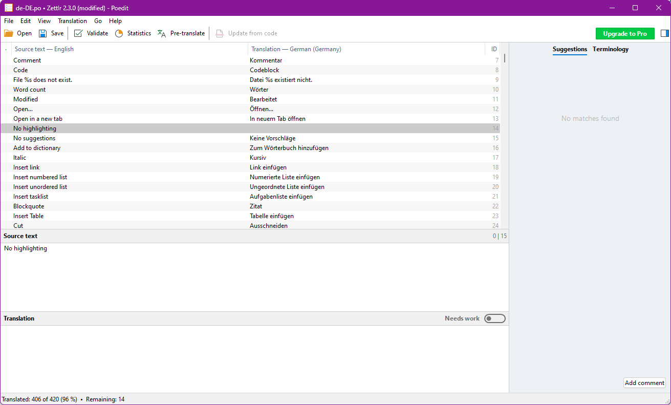
Task: Open the Translation menu
Action: click(x=72, y=21)
